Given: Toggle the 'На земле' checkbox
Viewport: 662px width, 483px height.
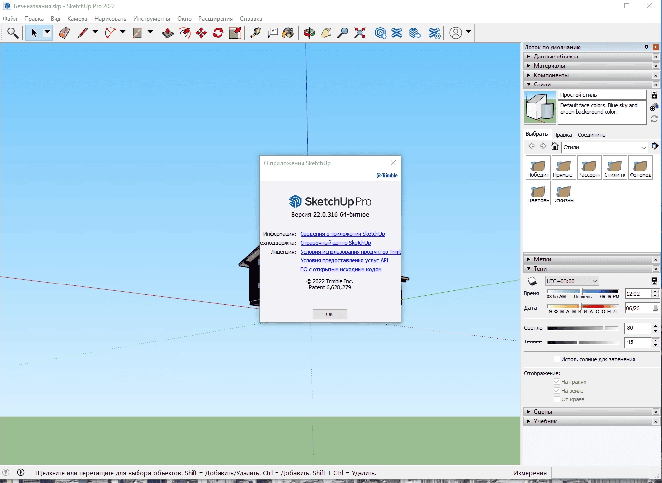Looking at the screenshot, I should click(557, 391).
